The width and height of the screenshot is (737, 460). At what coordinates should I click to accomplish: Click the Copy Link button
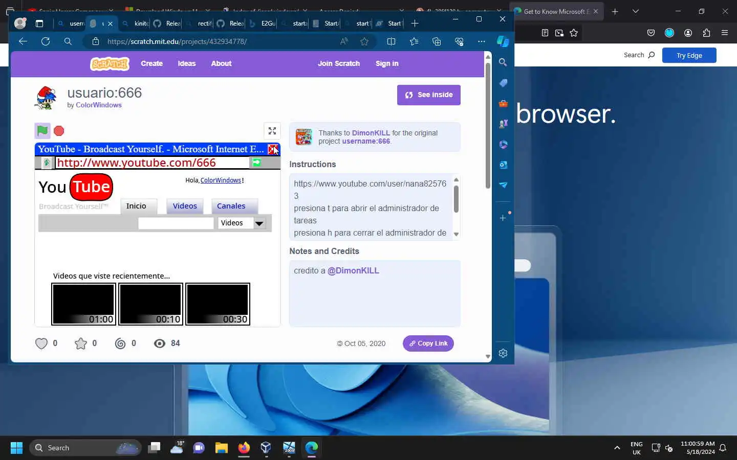[x=428, y=343]
